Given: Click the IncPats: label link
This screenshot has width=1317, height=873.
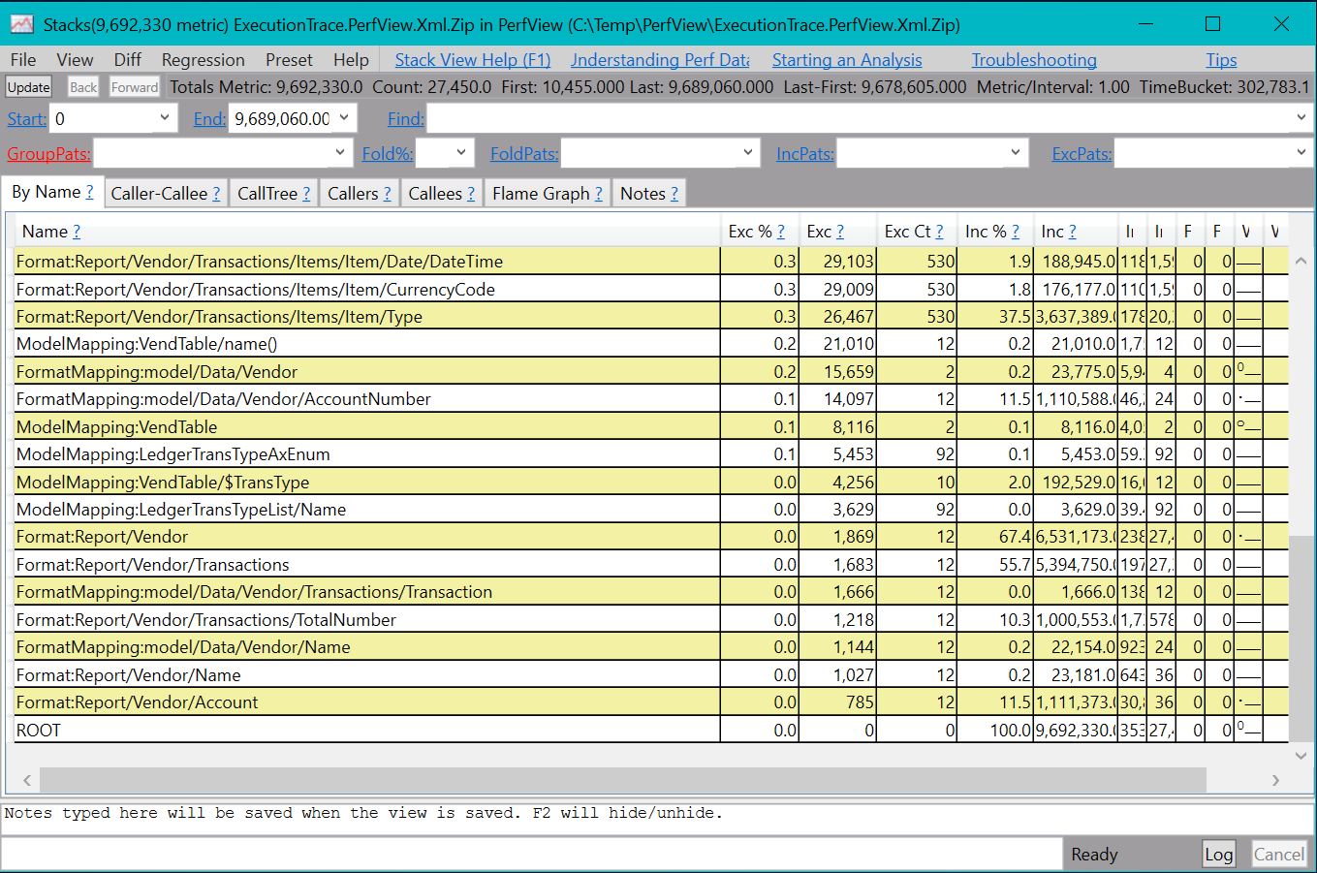Looking at the screenshot, I should 805,154.
